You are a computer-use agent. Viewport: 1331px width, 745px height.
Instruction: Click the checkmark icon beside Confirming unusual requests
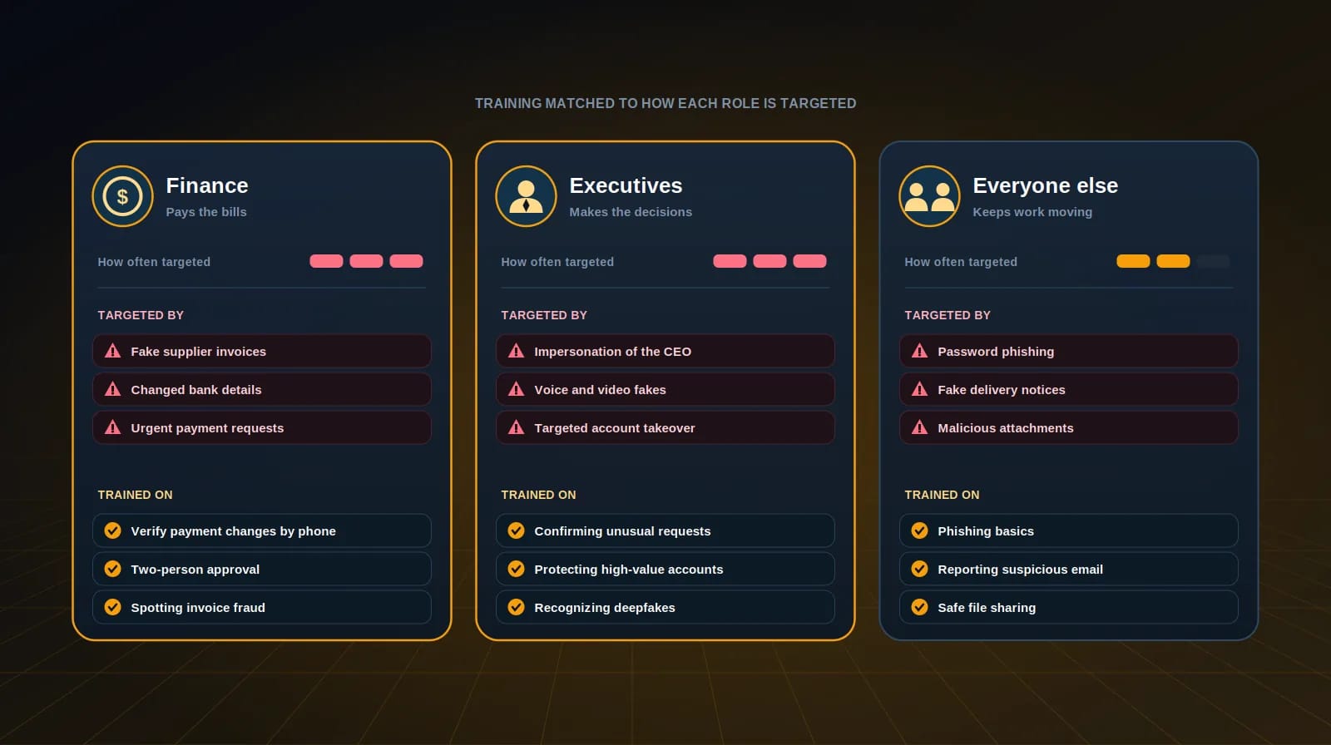click(516, 530)
